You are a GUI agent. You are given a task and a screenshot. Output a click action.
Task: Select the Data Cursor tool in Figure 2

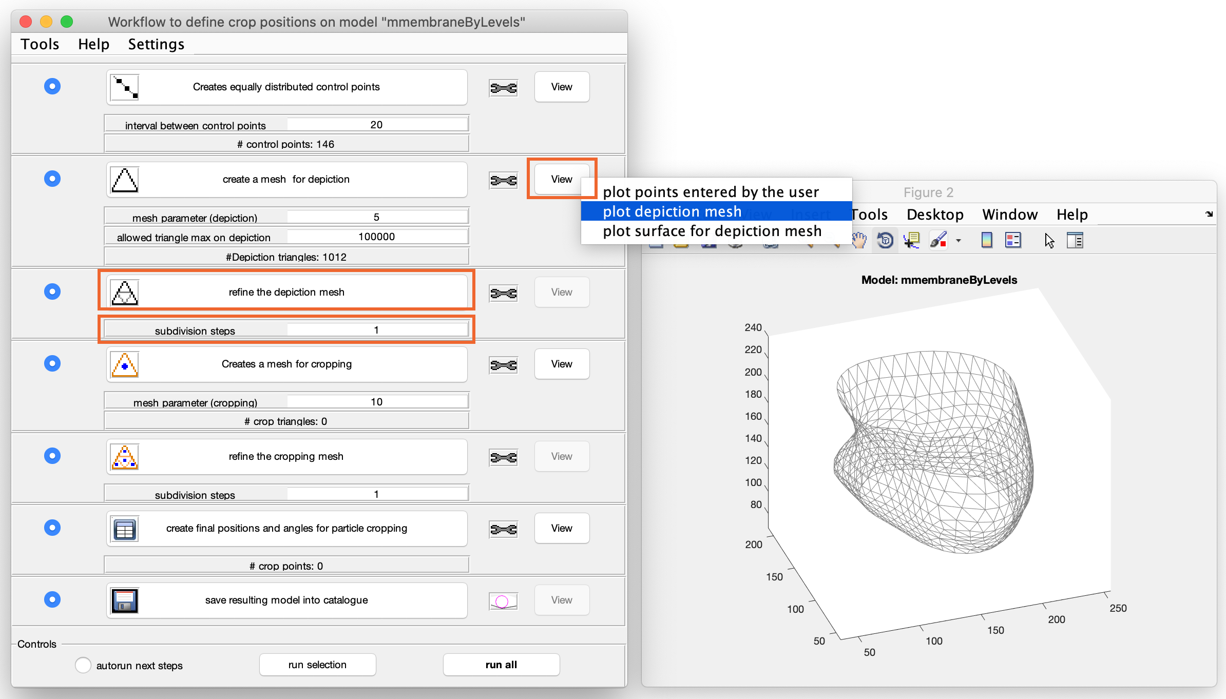click(912, 240)
